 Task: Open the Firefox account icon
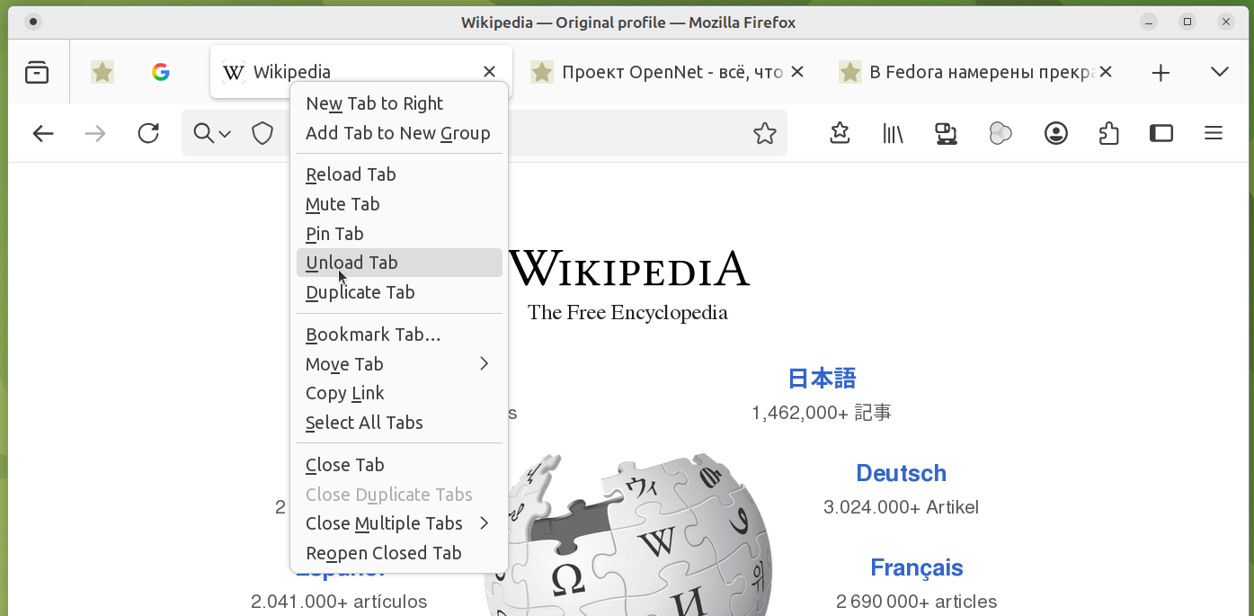(x=1056, y=134)
